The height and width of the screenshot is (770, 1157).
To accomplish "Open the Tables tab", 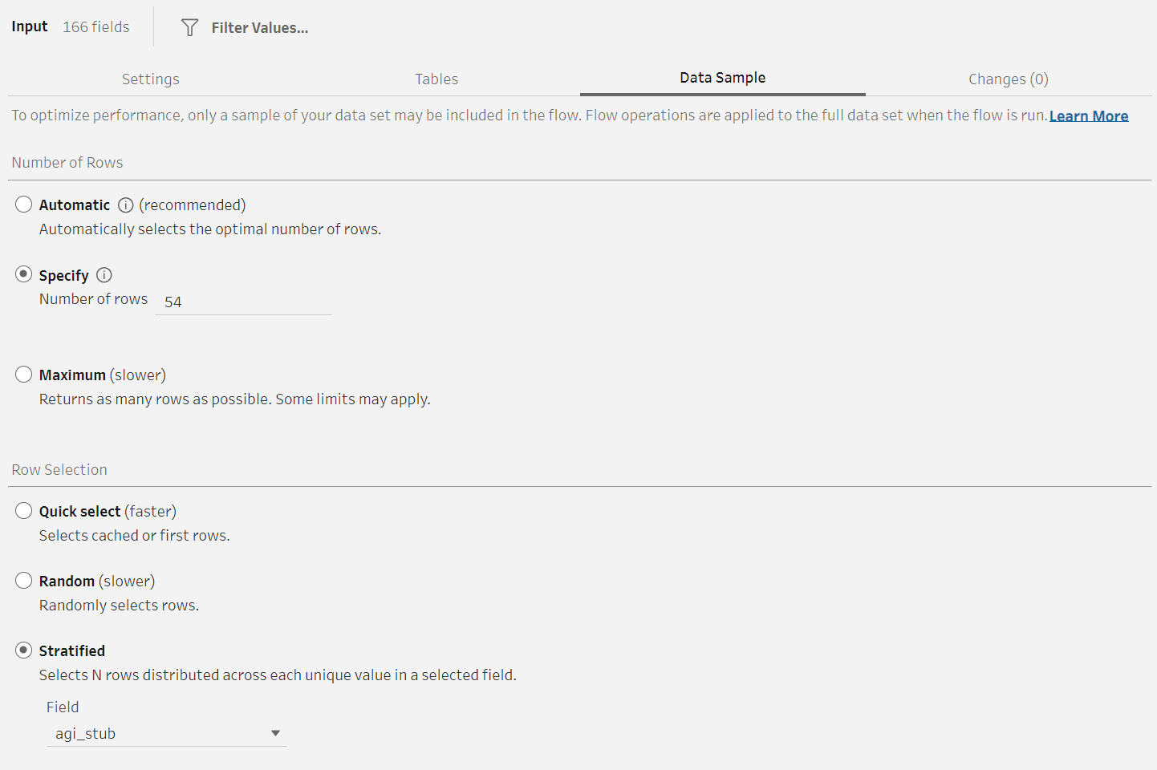I will (436, 79).
